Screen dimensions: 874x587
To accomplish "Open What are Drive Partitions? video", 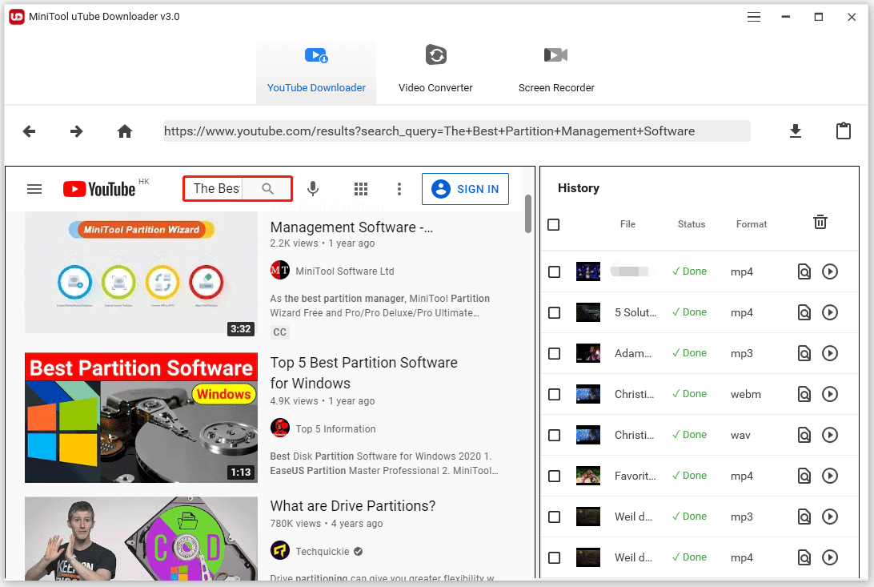I will click(x=353, y=505).
